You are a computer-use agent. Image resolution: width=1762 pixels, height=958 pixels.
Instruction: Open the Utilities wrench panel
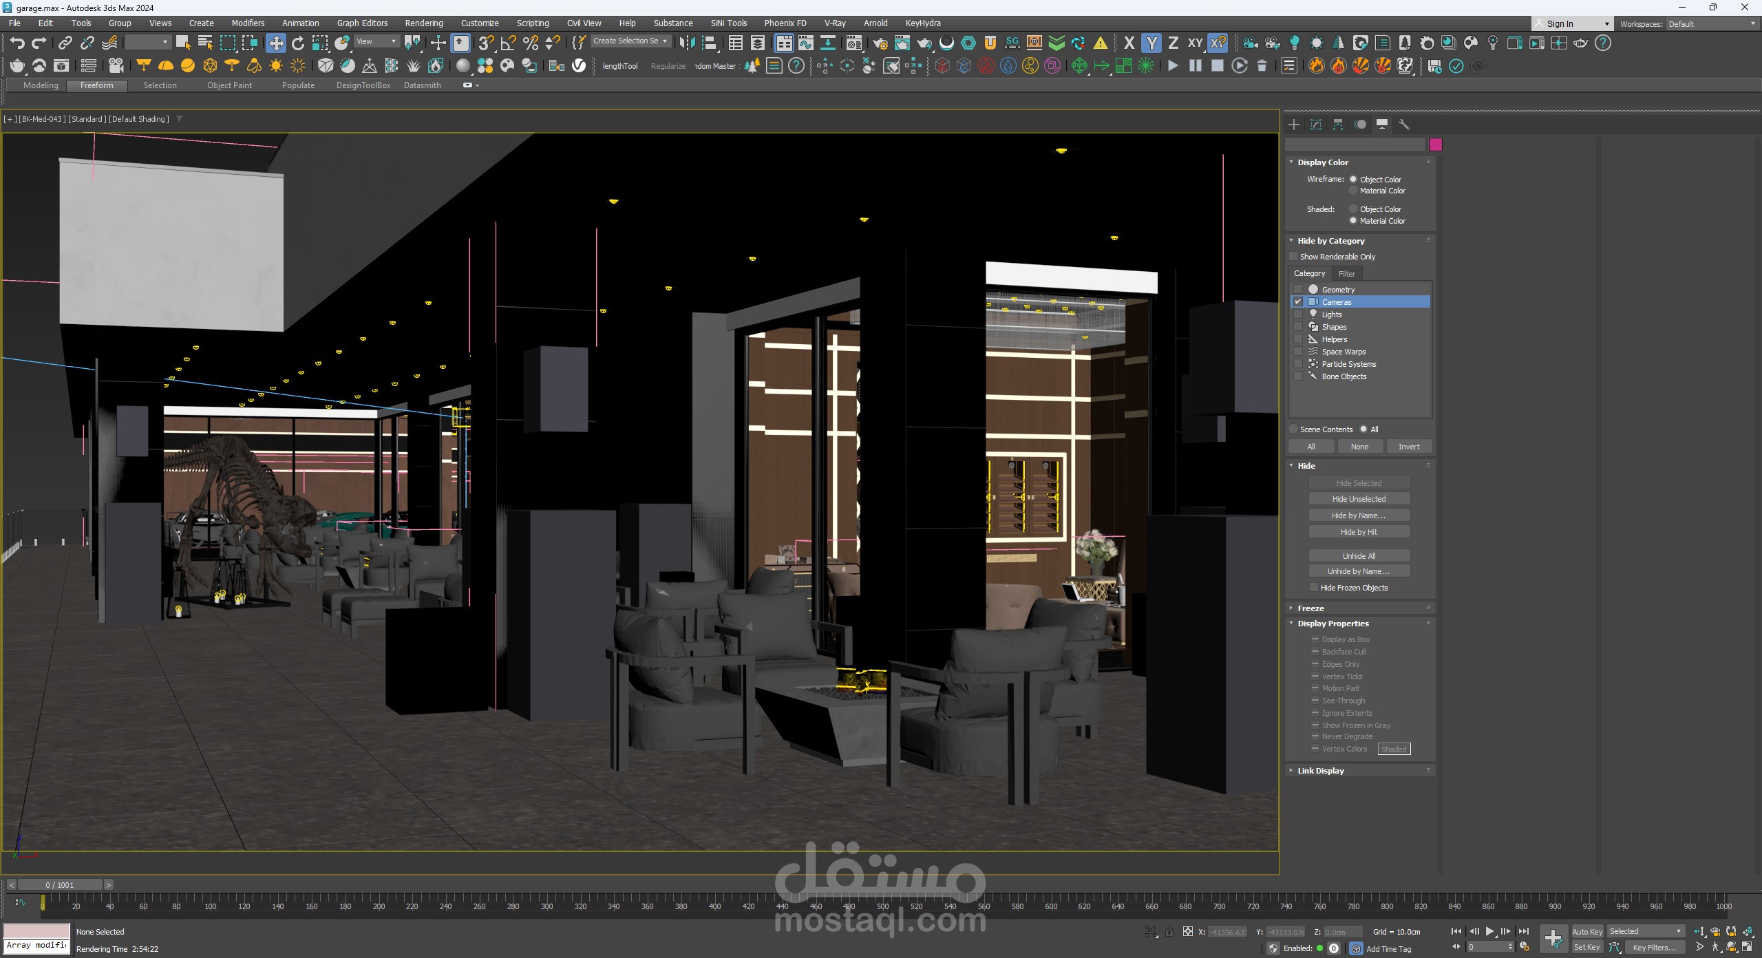pyautogui.click(x=1404, y=125)
